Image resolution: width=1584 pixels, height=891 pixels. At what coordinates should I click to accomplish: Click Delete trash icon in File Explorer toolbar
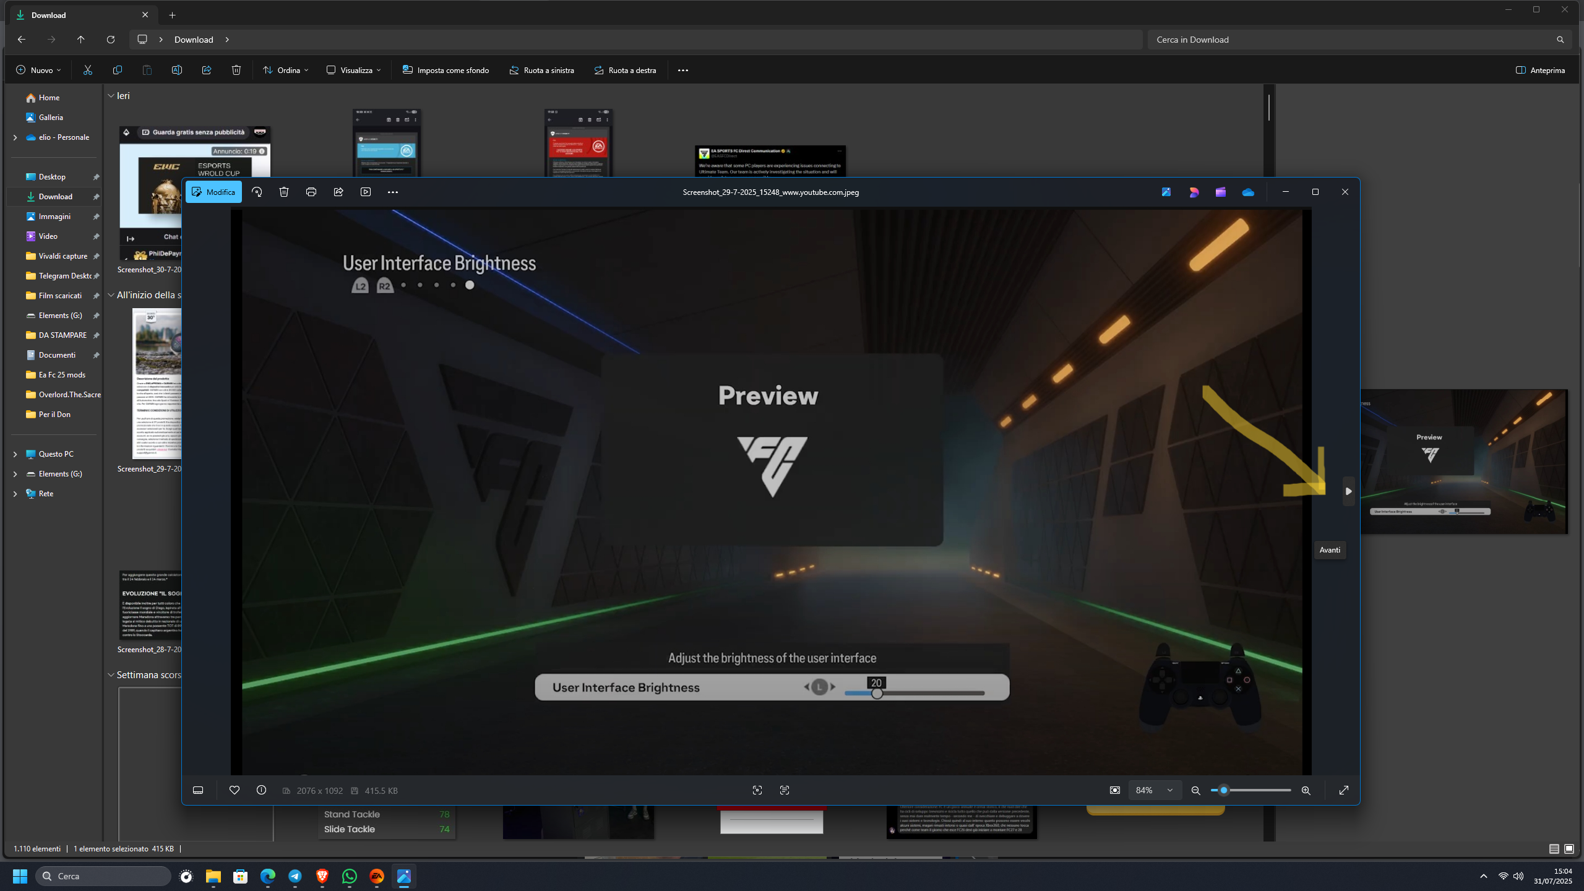pos(236,70)
